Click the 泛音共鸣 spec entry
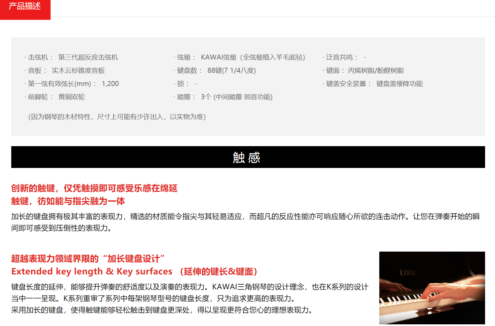Screen dimensions: 495x326 tap(345, 57)
